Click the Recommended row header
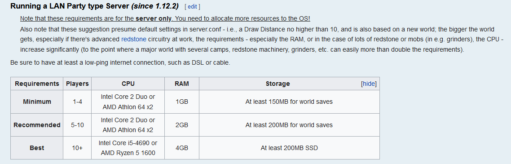This screenshot has width=511, height=164. [x=37, y=125]
